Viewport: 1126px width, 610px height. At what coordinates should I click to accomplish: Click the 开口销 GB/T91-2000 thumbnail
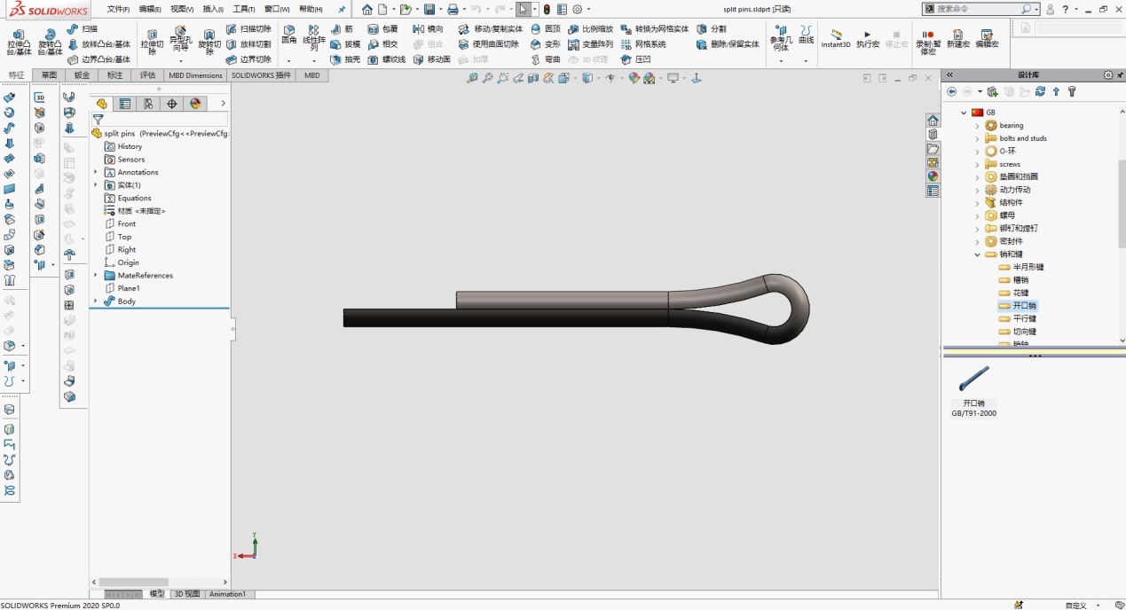[x=973, y=378]
